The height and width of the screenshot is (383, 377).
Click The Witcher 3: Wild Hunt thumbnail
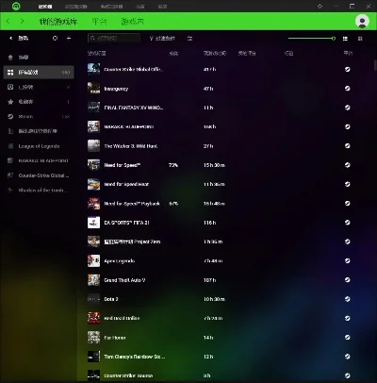coord(93,146)
